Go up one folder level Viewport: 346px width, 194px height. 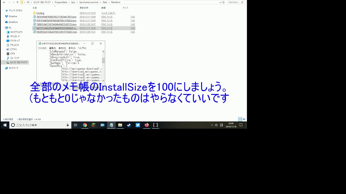point(18,2)
